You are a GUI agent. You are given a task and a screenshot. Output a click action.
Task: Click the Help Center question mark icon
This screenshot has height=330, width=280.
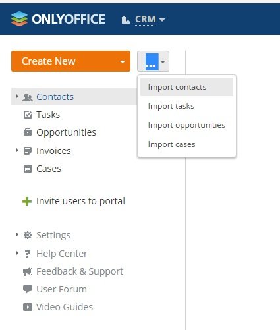[x=28, y=254]
